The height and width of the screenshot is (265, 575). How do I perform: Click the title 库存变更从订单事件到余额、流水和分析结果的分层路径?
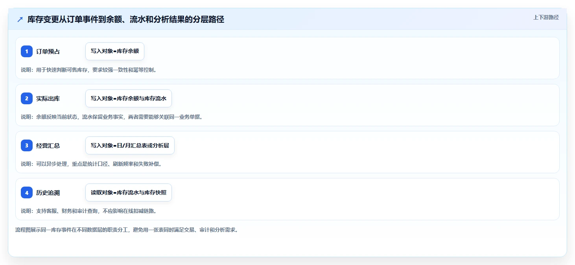126,20
